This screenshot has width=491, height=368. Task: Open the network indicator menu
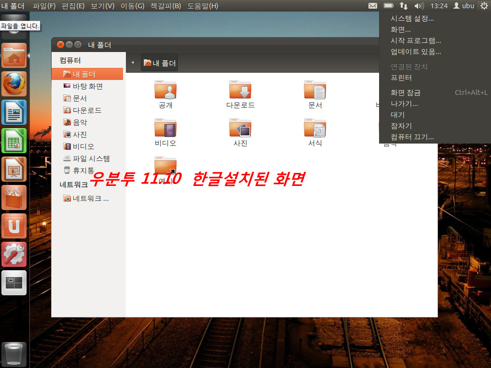[404, 6]
